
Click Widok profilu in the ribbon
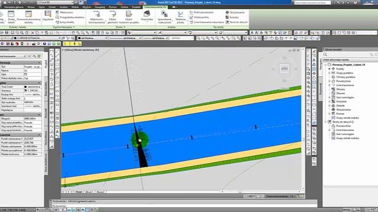click(x=199, y=17)
